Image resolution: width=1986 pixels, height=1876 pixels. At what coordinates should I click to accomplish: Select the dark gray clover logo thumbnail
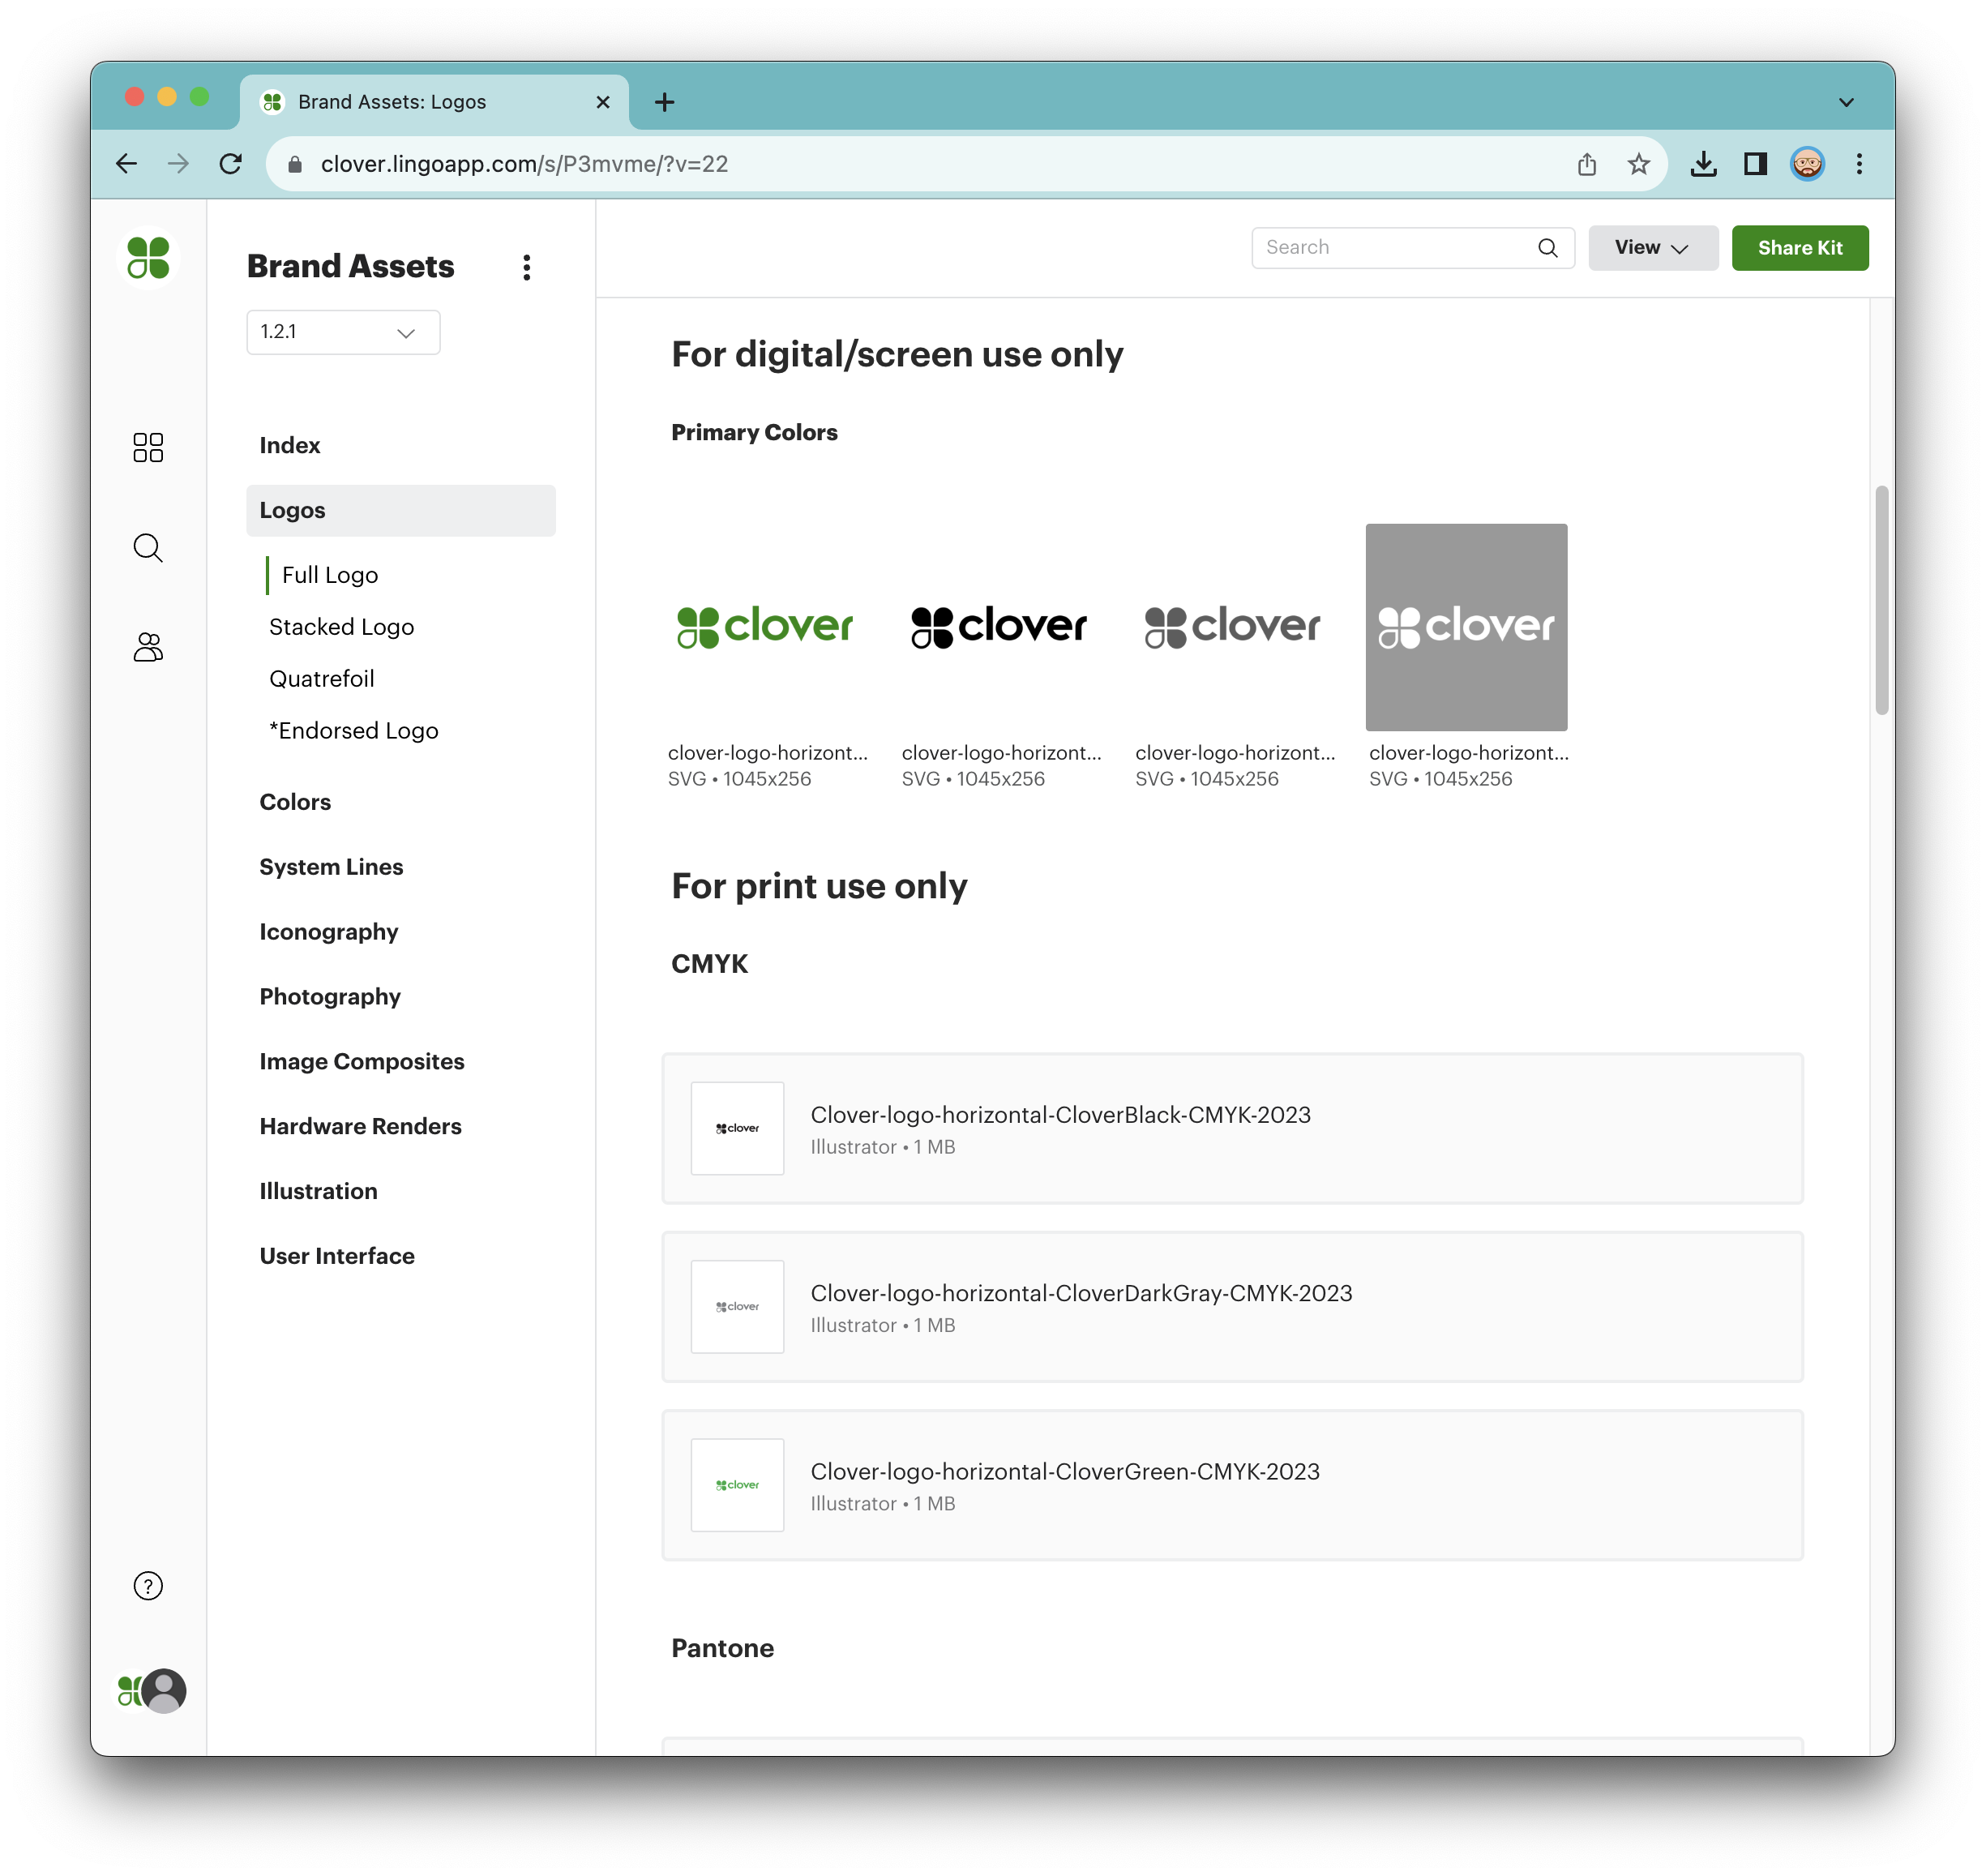pyautogui.click(x=1232, y=627)
